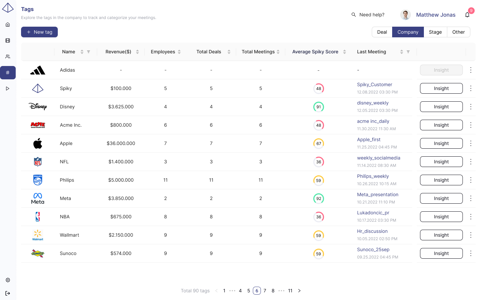Switch to the Deal tab
Viewport: 481px width, 300px height.
[382, 32]
